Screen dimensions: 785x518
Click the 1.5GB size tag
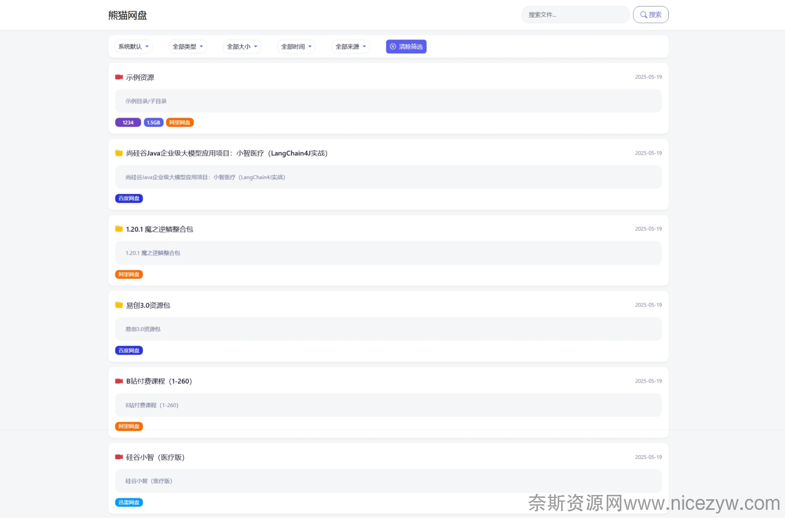[x=153, y=123]
